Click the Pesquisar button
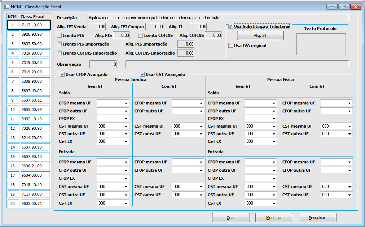 tap(317, 218)
